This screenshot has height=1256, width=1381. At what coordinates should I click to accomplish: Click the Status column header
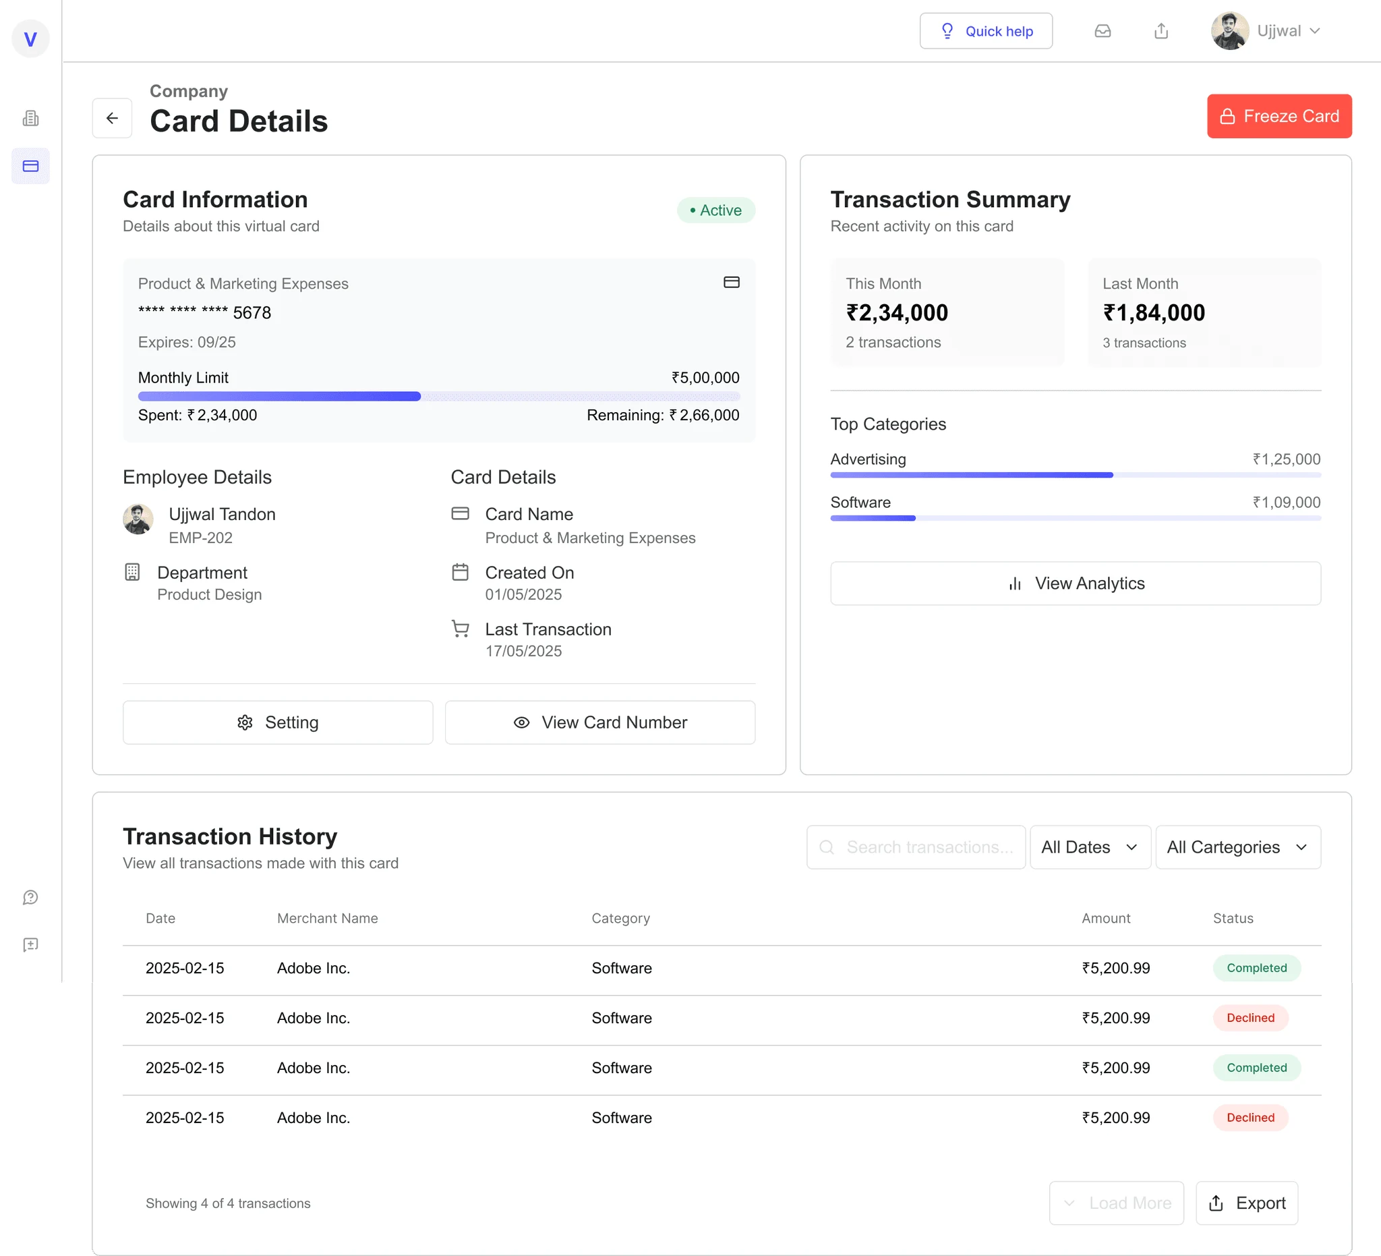pos(1233,918)
